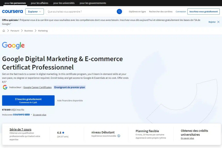Click the Planning flexible heading
The height and width of the screenshot is (148, 222).
pos(147,131)
